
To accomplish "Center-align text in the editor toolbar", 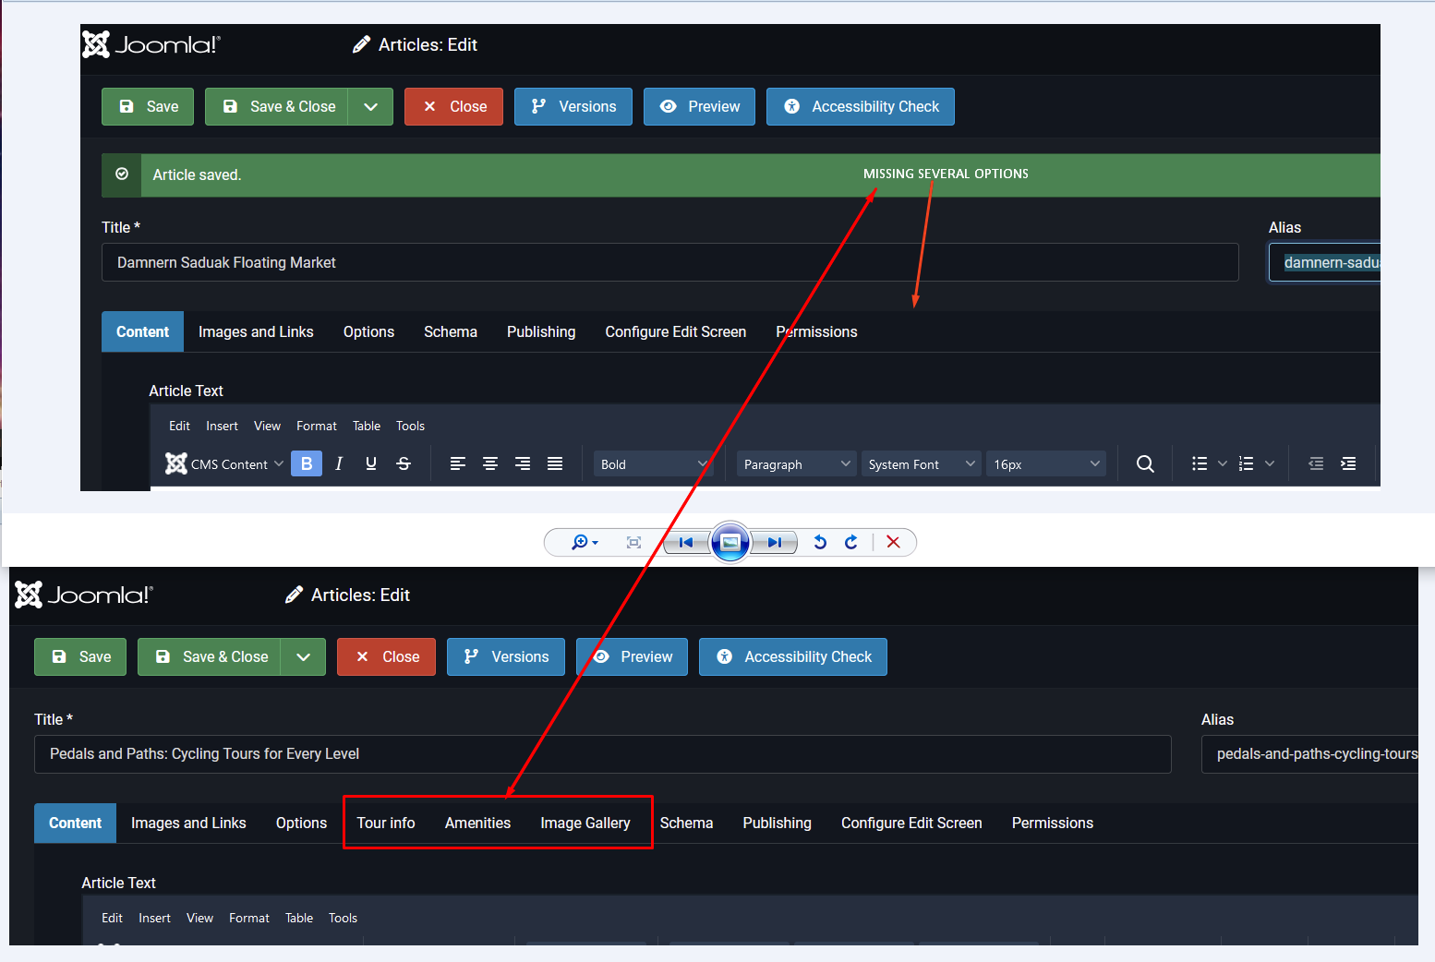I will [490, 463].
